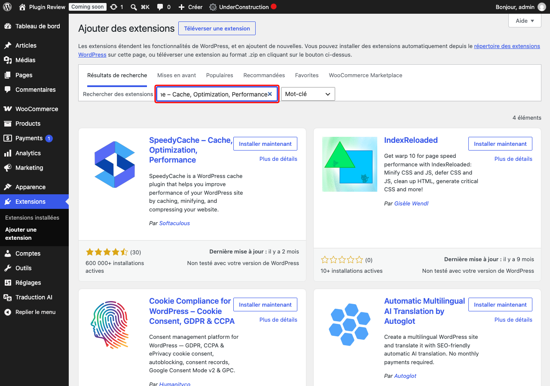This screenshot has width=550, height=386.
Task: Click the Outils wrench icon
Action: pos(8,268)
